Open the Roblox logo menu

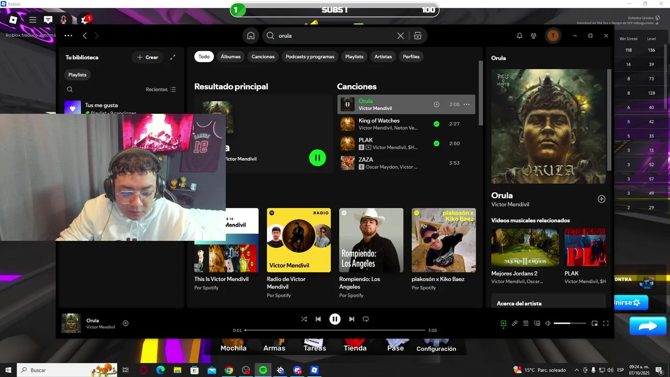[14, 19]
